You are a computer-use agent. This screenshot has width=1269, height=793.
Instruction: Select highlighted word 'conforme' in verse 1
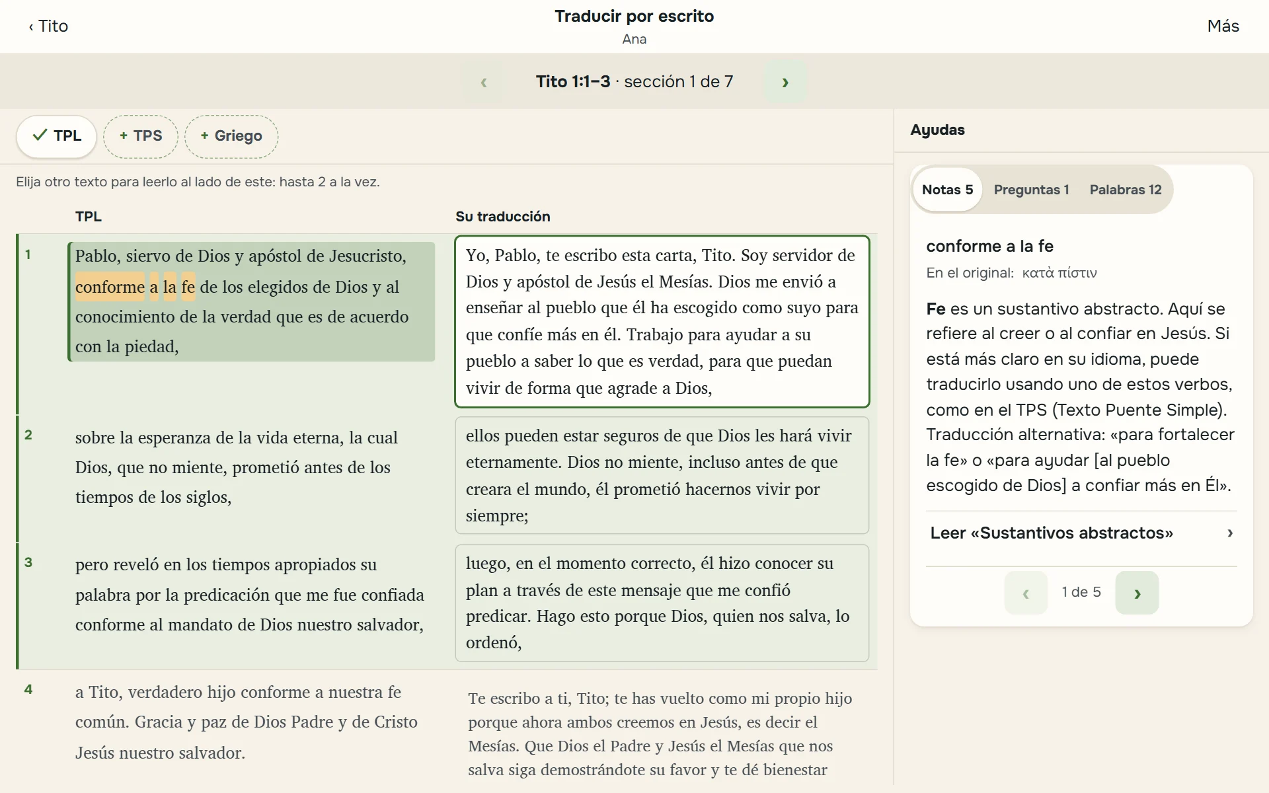point(110,287)
